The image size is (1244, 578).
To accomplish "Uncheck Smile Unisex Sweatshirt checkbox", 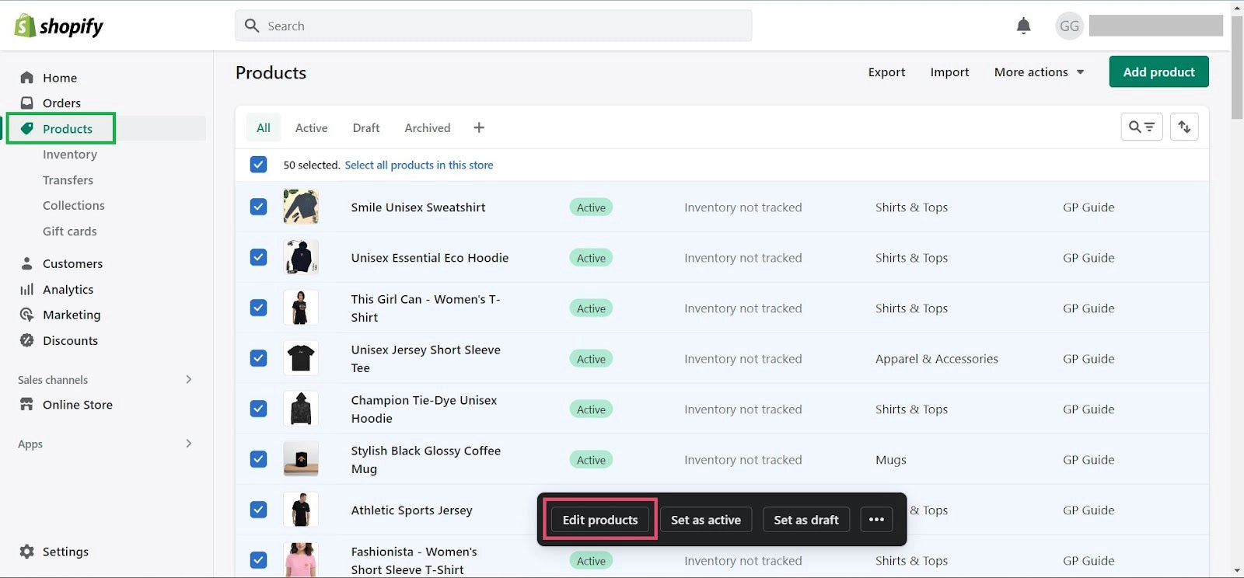I will [x=259, y=207].
